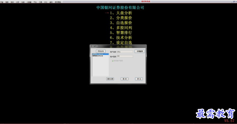Click the 退出 exit button in dialog
The height and width of the screenshot is (124, 237).
[139, 79]
